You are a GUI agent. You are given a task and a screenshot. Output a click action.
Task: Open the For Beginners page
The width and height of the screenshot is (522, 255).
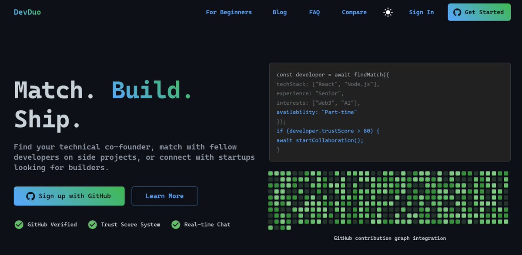[229, 12]
